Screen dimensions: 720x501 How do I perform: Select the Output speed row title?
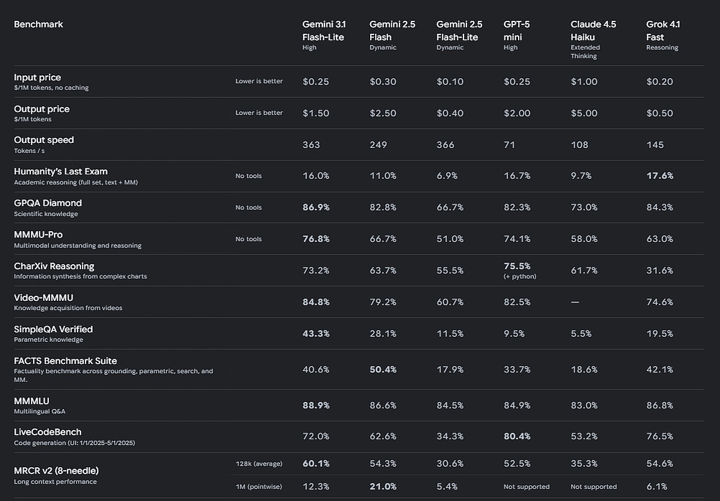pyautogui.click(x=44, y=140)
